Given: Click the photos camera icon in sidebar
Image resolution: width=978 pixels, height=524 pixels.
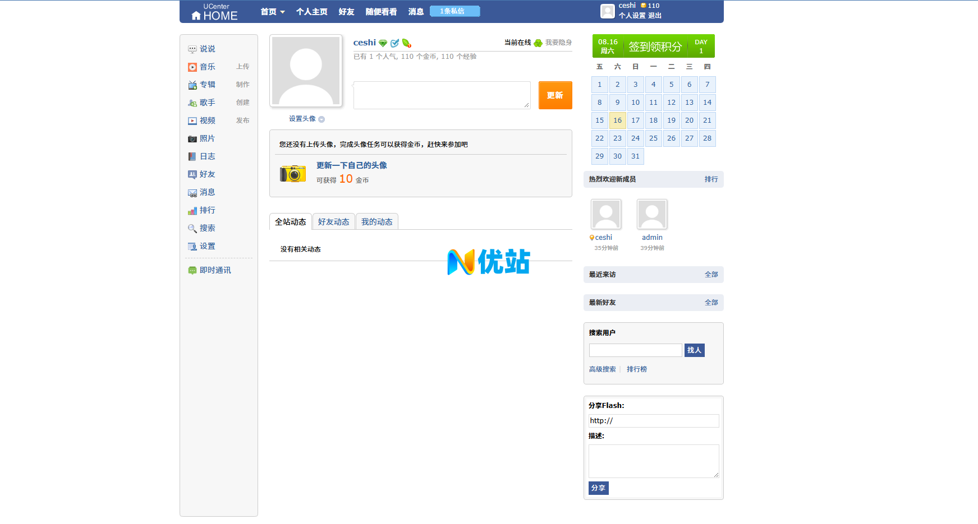Looking at the screenshot, I should coord(192,139).
